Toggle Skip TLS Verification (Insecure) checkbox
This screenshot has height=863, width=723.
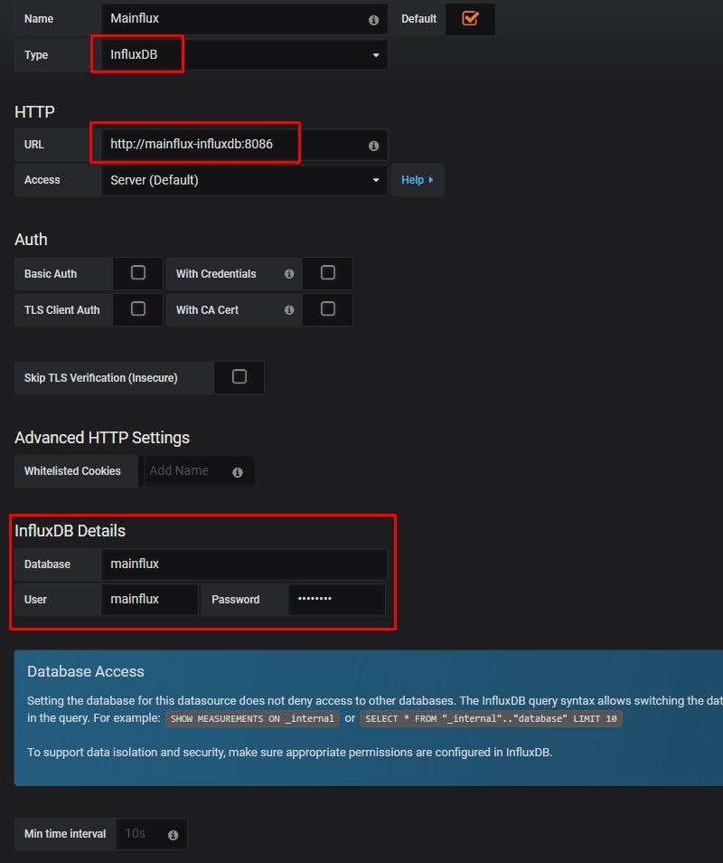239,376
